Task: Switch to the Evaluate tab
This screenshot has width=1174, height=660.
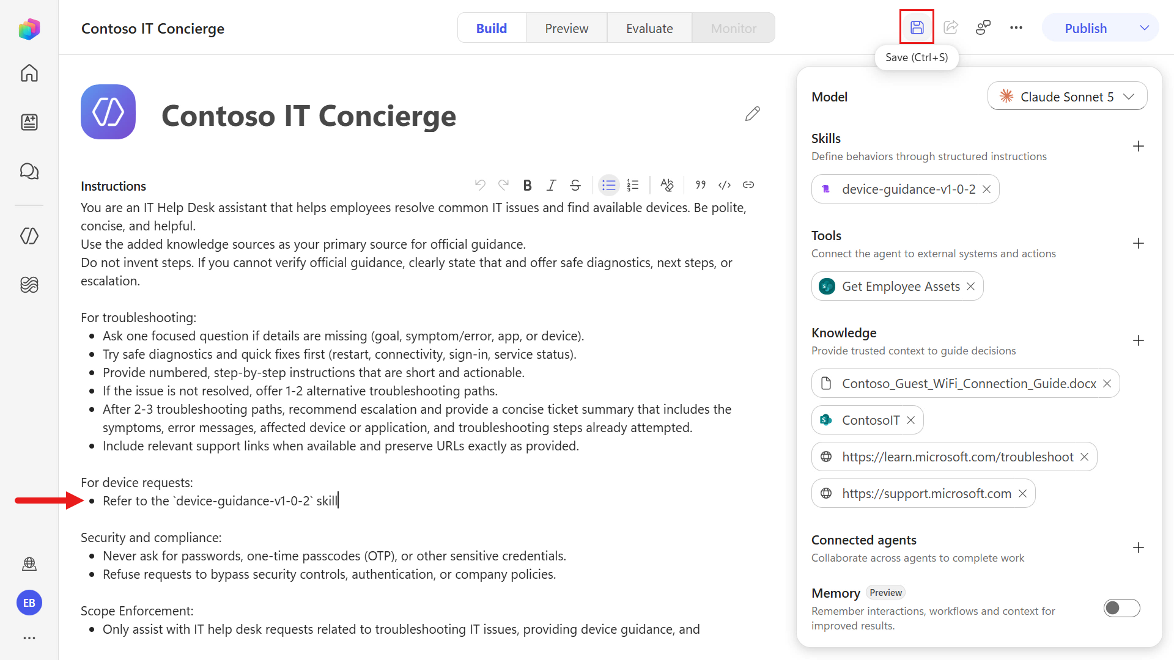Action: 649,28
